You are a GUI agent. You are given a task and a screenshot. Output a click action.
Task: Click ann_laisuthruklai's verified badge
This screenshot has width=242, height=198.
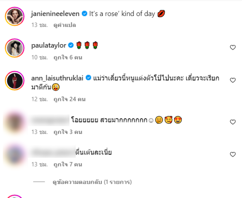click(x=88, y=78)
